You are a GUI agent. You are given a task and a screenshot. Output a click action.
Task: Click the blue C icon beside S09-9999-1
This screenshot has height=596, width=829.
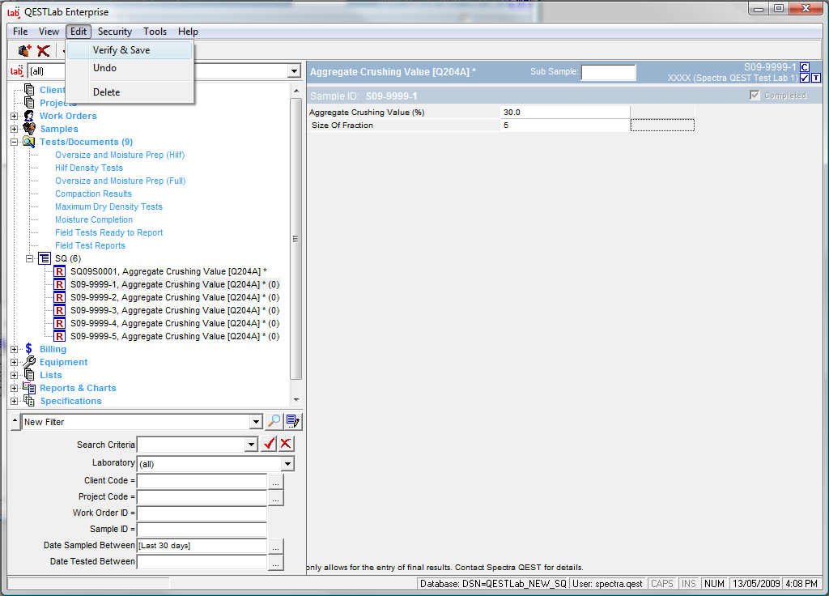(x=804, y=67)
